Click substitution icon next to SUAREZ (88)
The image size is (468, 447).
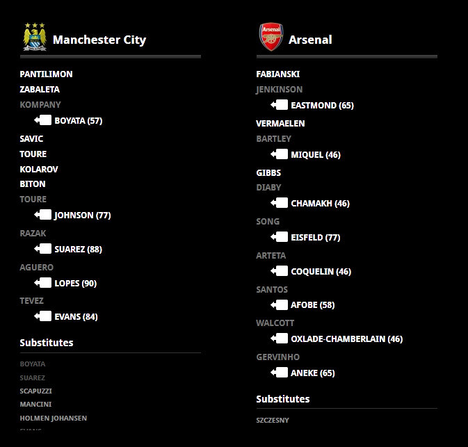(43, 249)
